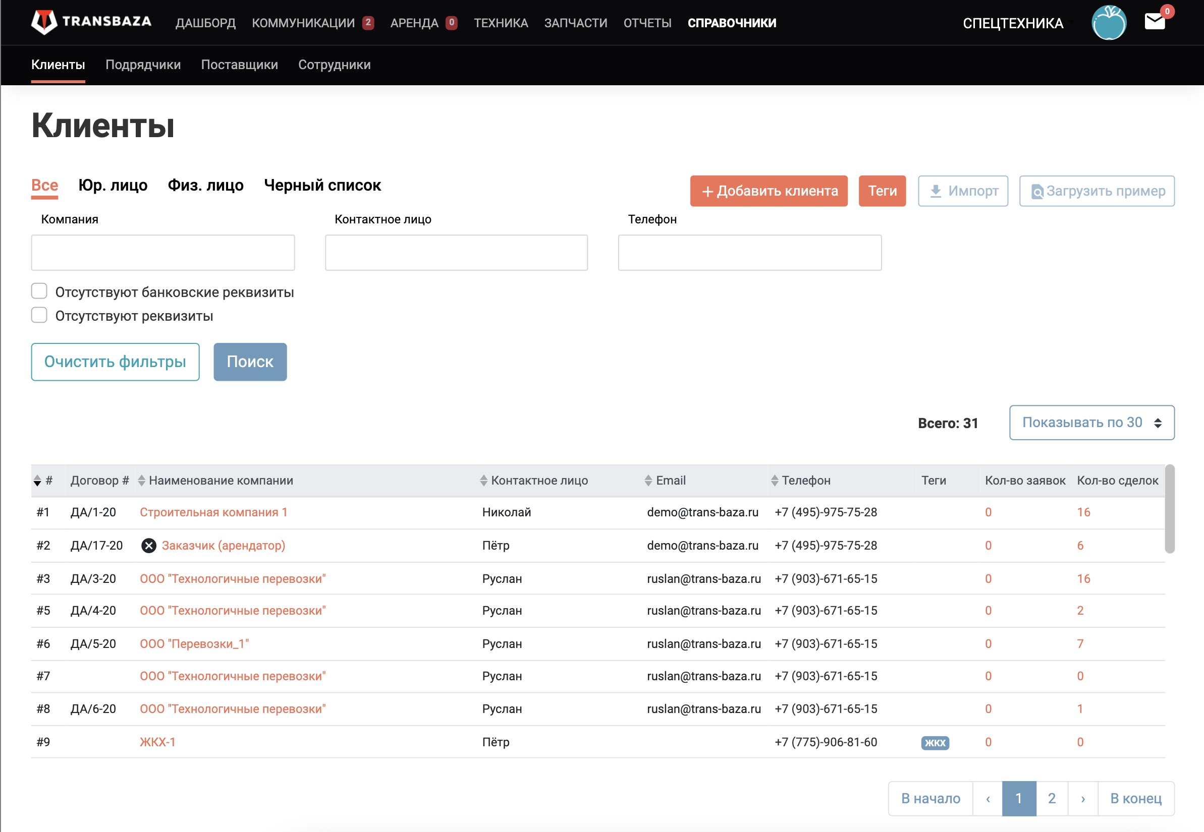The height and width of the screenshot is (832, 1204).
Task: Go to next page with › arrow
Action: [x=1082, y=798]
